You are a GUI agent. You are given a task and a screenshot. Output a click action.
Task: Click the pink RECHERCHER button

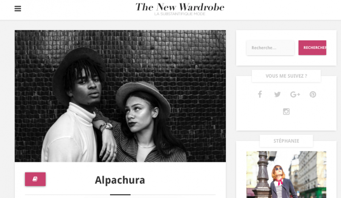click(312, 48)
